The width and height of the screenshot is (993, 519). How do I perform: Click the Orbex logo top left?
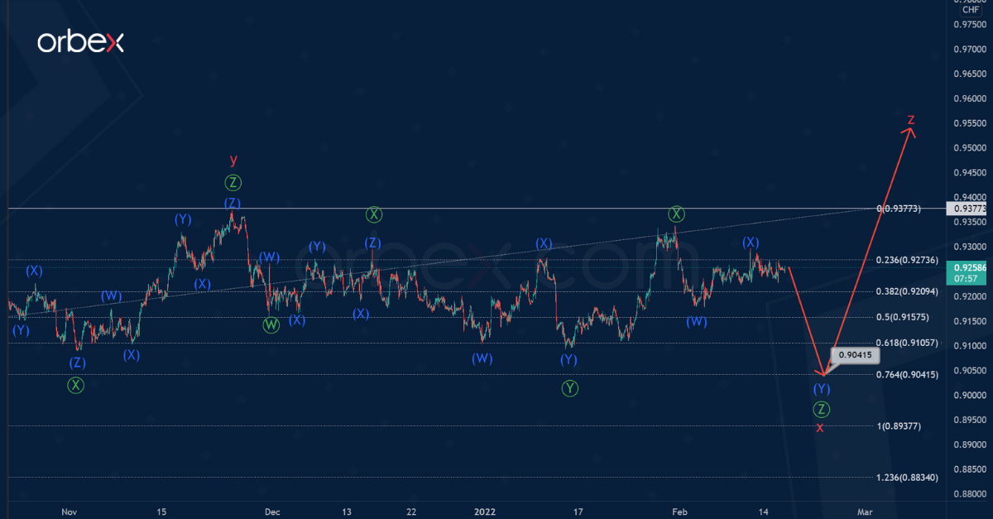(x=80, y=43)
